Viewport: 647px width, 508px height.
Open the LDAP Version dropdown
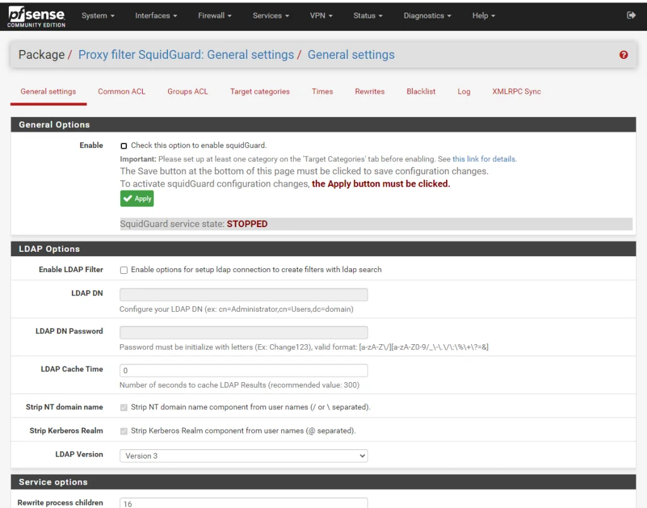click(x=243, y=455)
